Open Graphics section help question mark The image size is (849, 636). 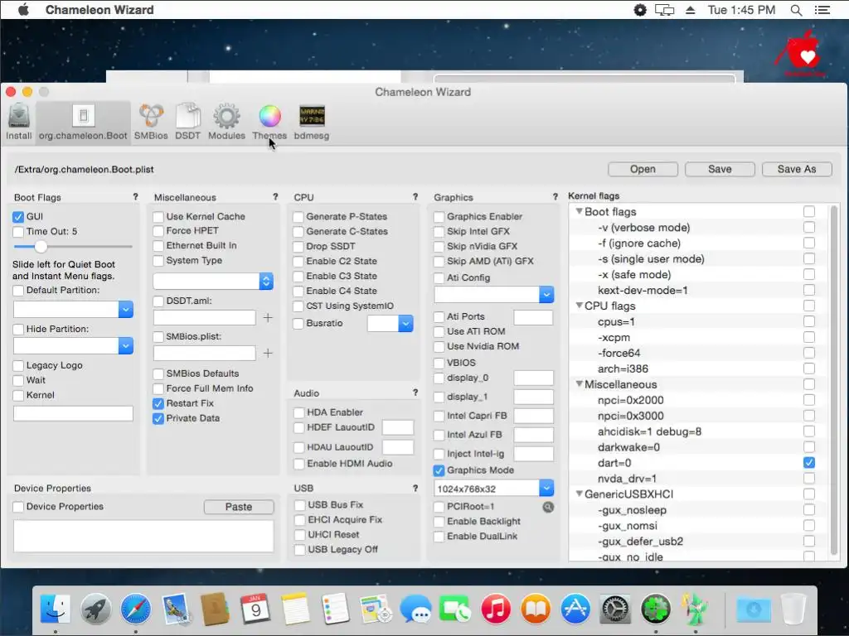(x=555, y=197)
